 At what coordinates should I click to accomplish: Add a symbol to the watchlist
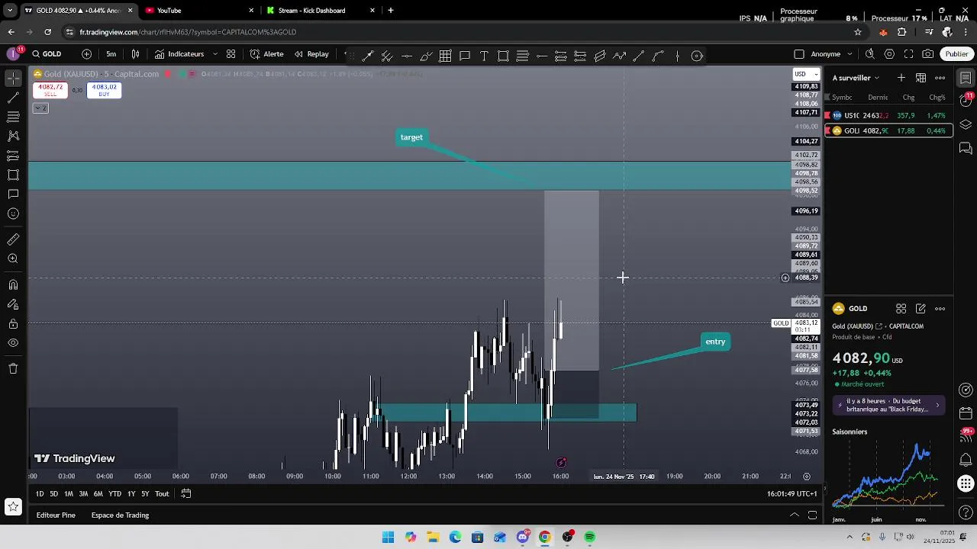pos(901,78)
